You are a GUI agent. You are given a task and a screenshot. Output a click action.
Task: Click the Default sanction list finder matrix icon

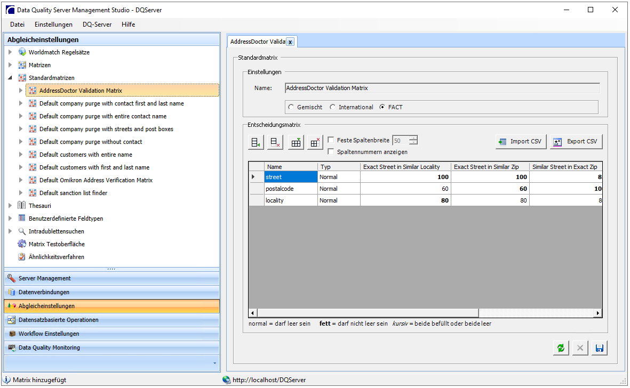point(33,193)
